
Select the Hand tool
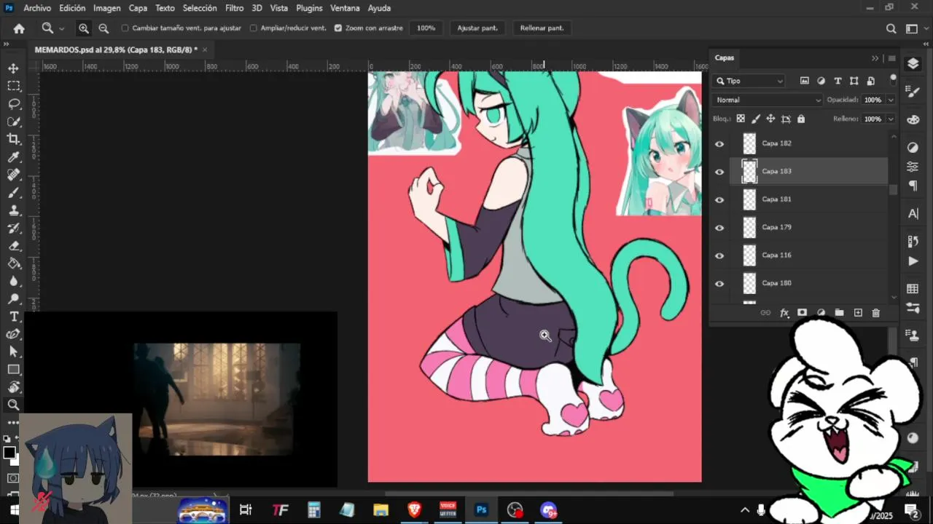coord(14,387)
